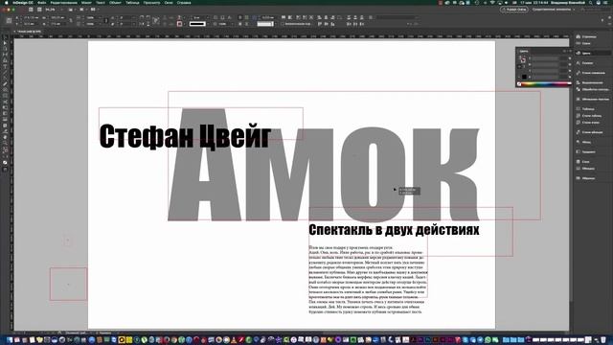Open the Файл menu
Screen dimensions: 613x345
point(42,3)
